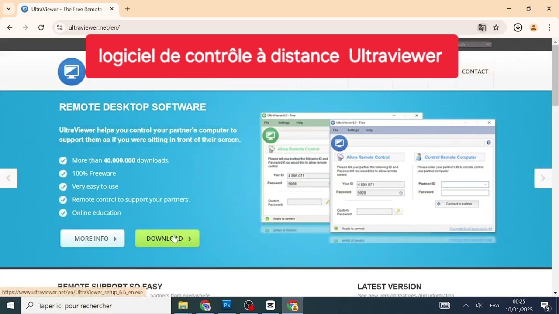This screenshot has height=314, width=559.
Task: Open the Chrome downloads icon
Action: 518,27
